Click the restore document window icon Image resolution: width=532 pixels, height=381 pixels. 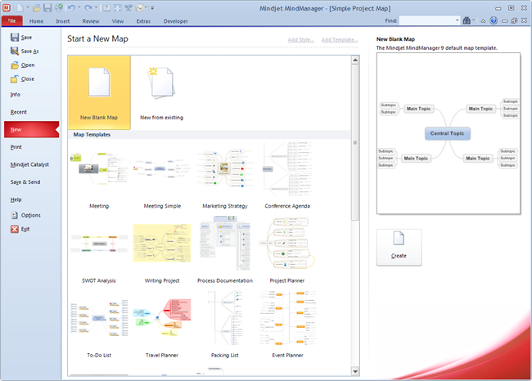click(x=514, y=20)
